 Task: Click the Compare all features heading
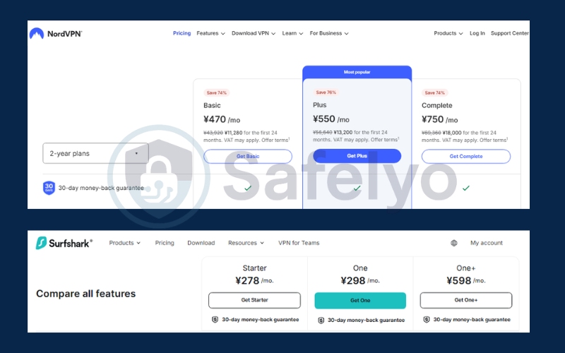click(x=85, y=294)
